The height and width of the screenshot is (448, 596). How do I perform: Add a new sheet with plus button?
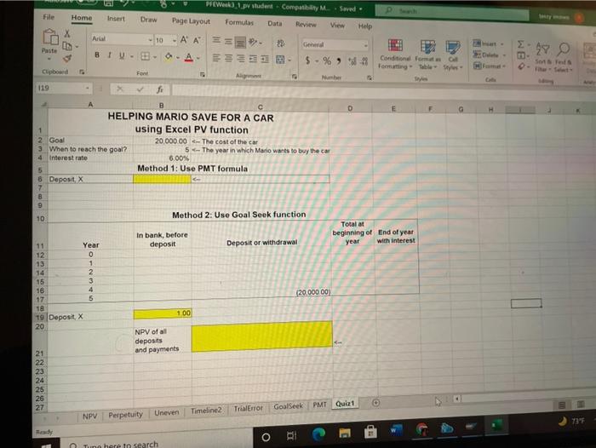coord(375,403)
